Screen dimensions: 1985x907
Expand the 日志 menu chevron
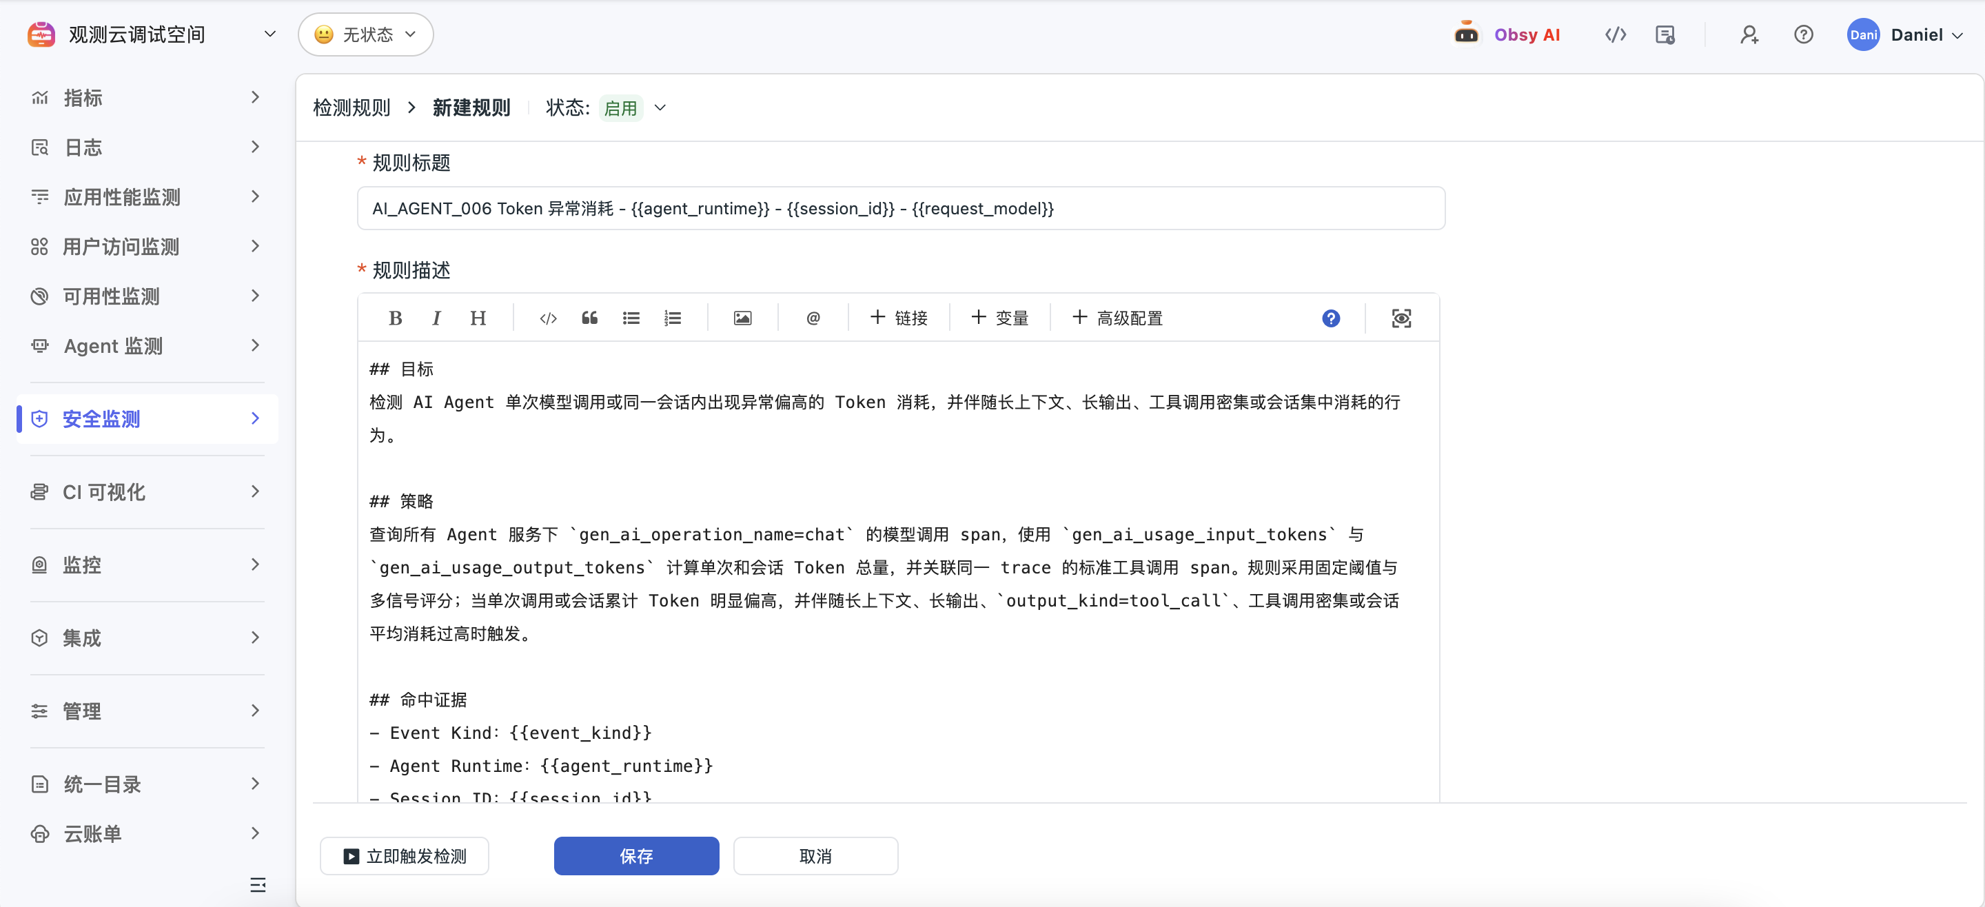pos(255,146)
